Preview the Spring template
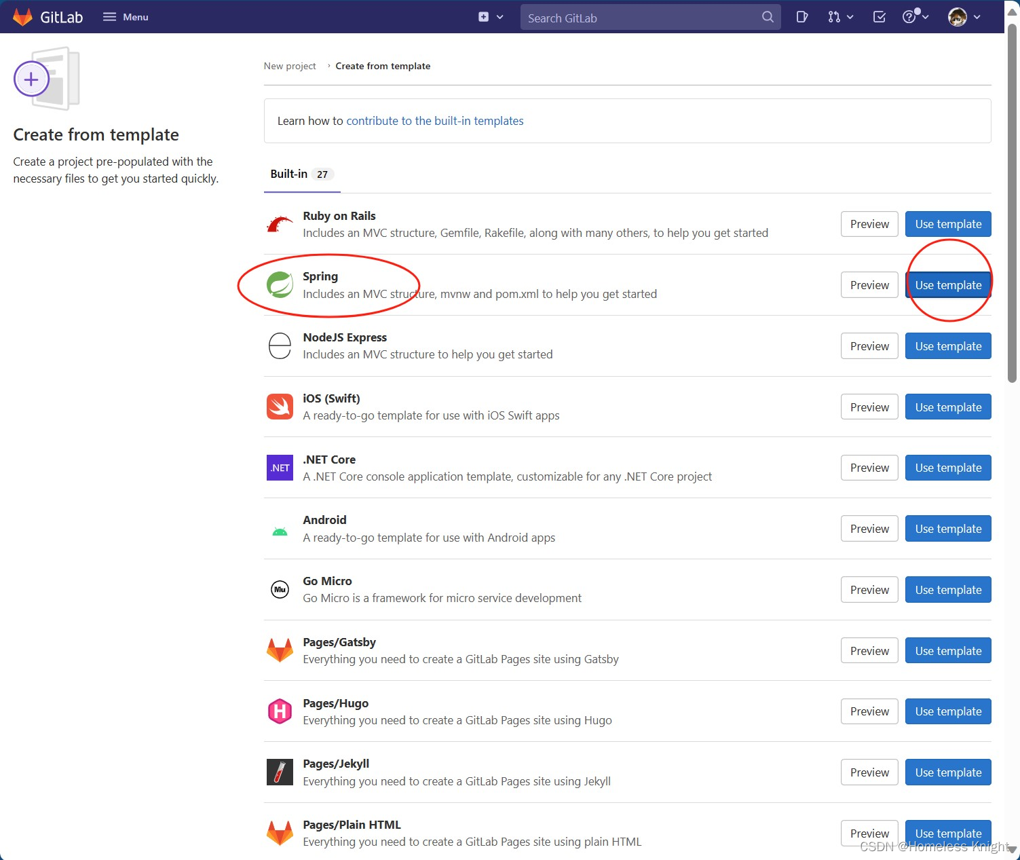The height and width of the screenshot is (860, 1020). click(x=869, y=285)
